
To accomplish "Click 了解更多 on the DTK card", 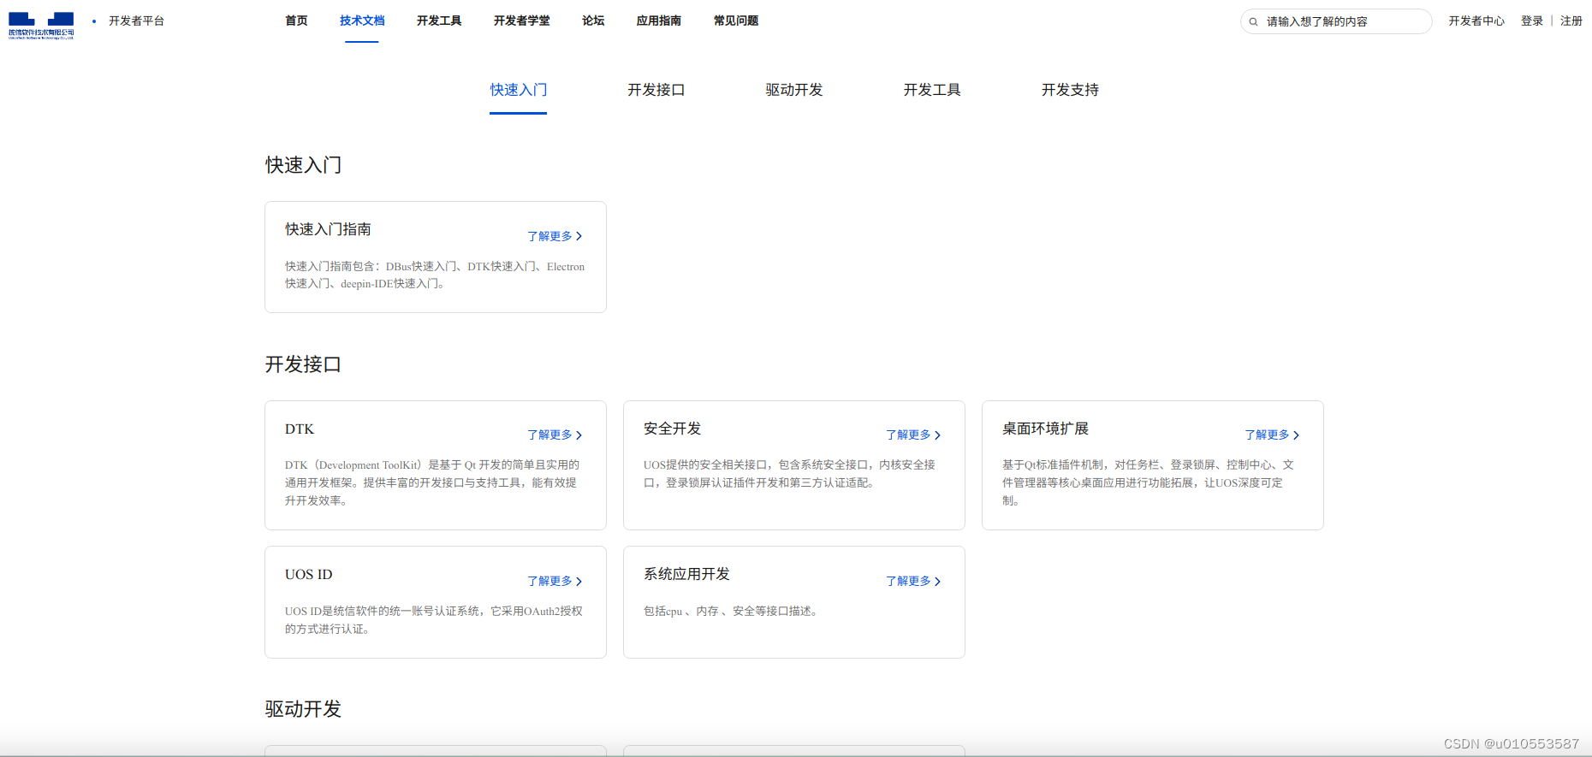I will (555, 435).
